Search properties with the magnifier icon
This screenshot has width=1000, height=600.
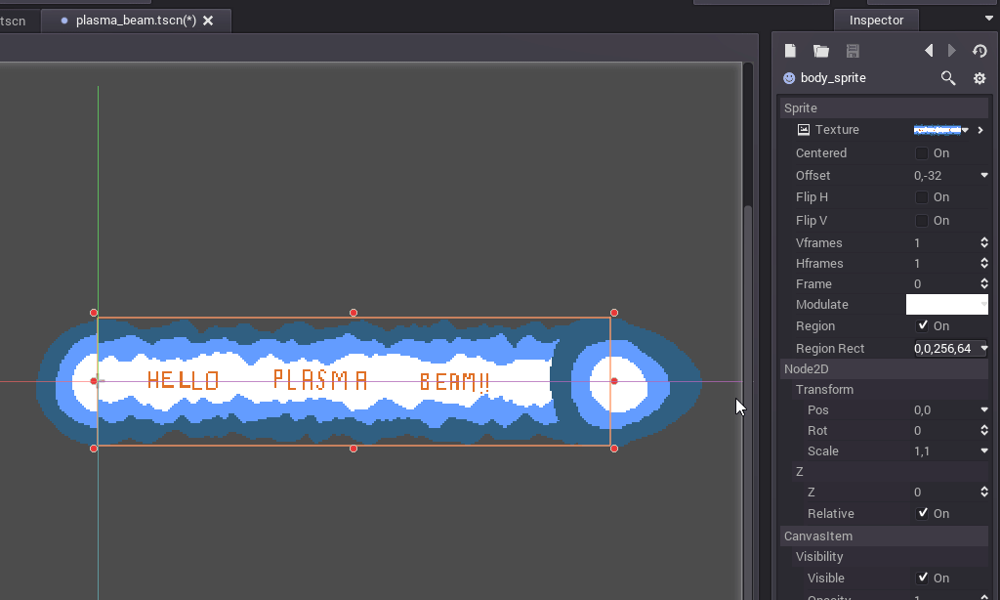(x=948, y=78)
